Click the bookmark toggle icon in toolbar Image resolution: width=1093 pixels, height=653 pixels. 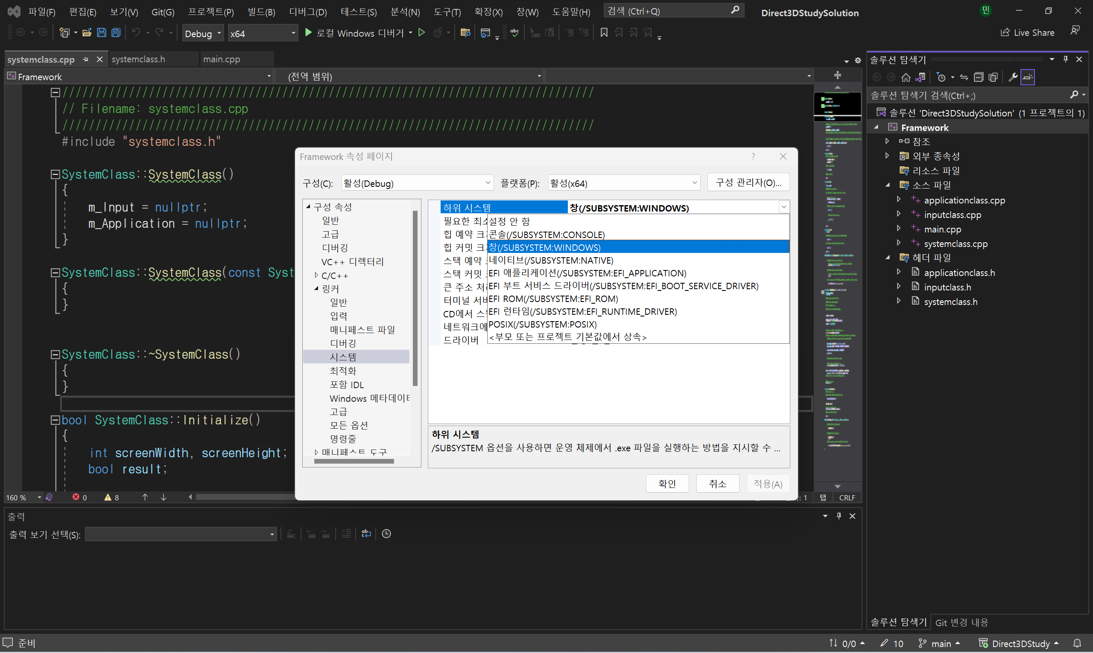[x=604, y=32]
